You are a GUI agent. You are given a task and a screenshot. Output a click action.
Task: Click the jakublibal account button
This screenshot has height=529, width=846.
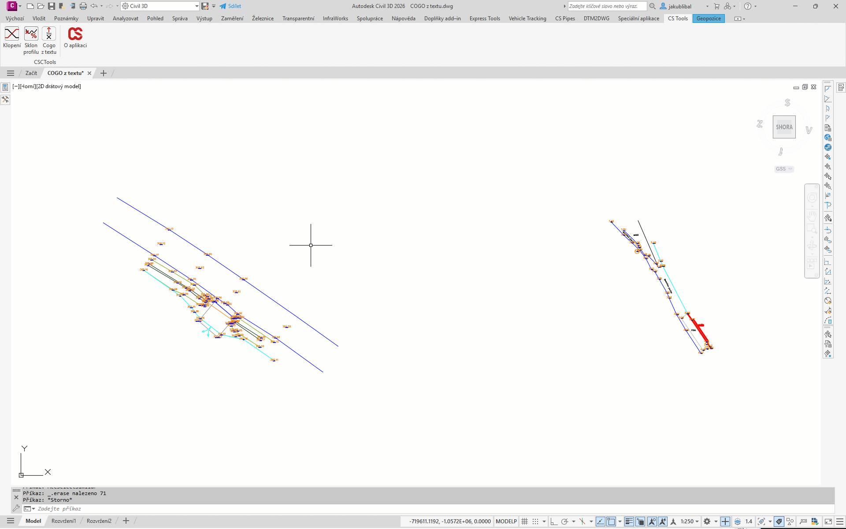[679, 6]
